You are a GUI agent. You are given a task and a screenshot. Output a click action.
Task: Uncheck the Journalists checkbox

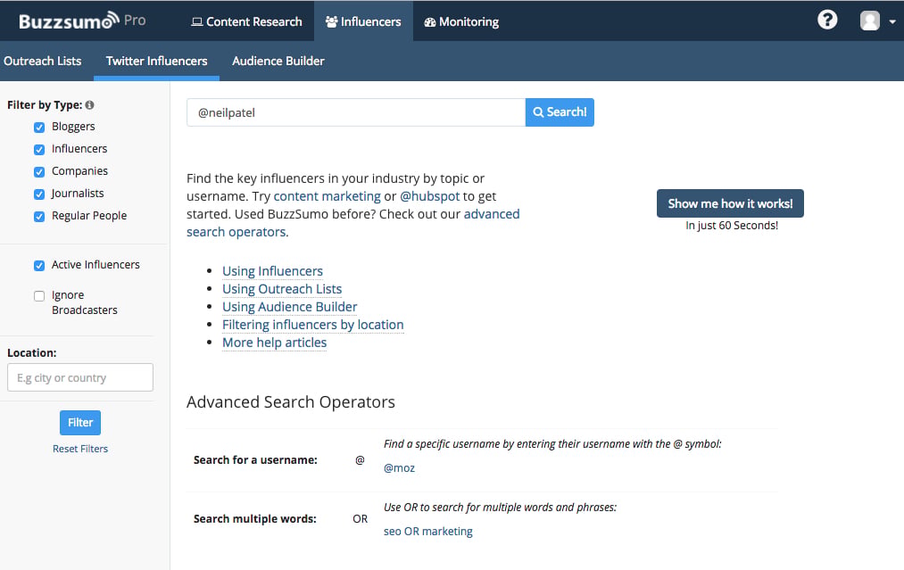coord(39,194)
